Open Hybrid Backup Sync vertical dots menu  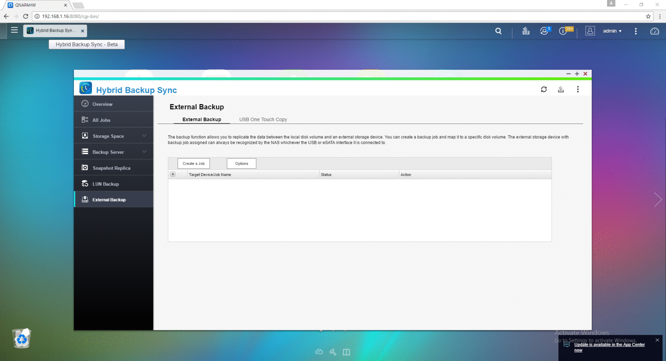click(578, 89)
